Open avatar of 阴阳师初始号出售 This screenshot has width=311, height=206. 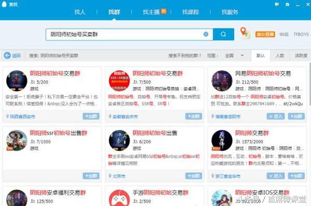(x=119, y=140)
